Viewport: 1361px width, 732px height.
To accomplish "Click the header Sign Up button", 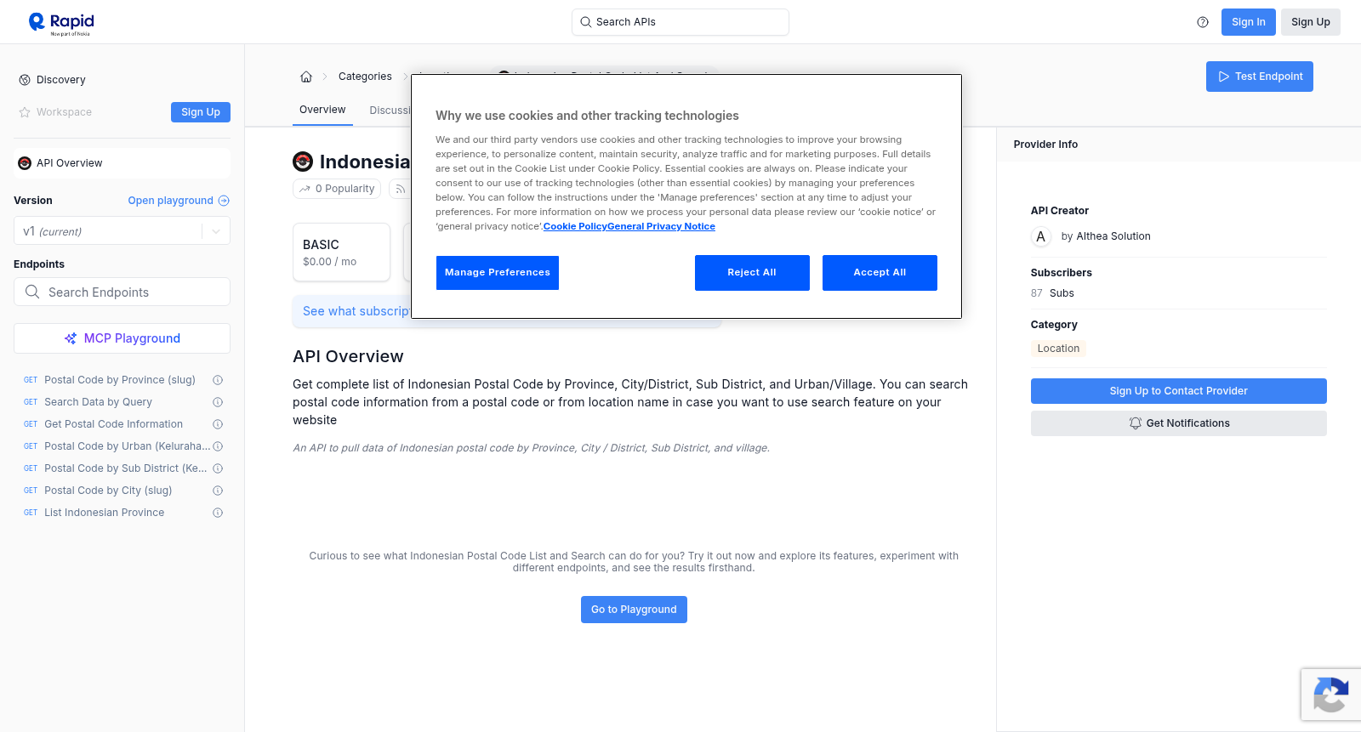I will tap(1311, 22).
